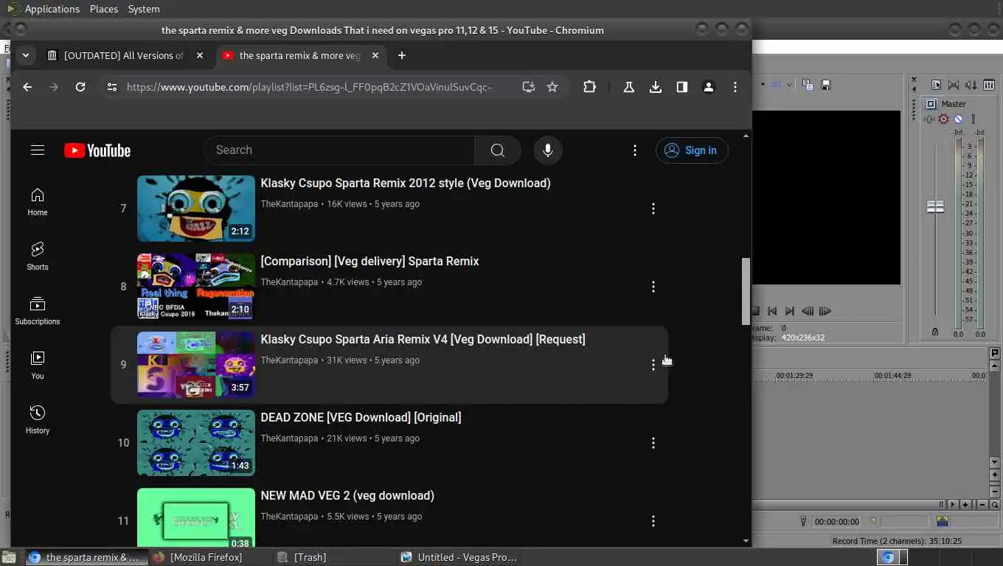Screen dimensions: 1003x566
Task: Open the YouTube guide hamburger menu
Action: point(38,150)
